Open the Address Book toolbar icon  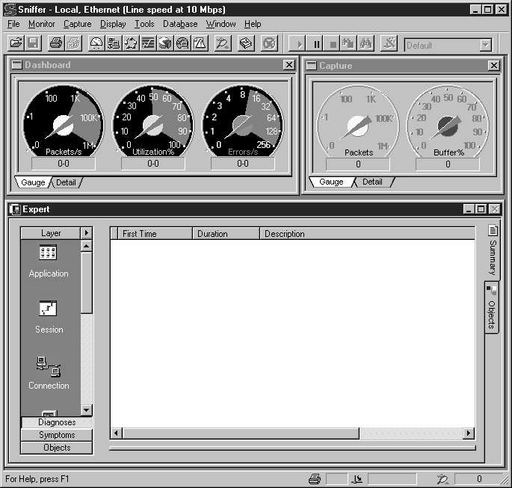[246, 43]
